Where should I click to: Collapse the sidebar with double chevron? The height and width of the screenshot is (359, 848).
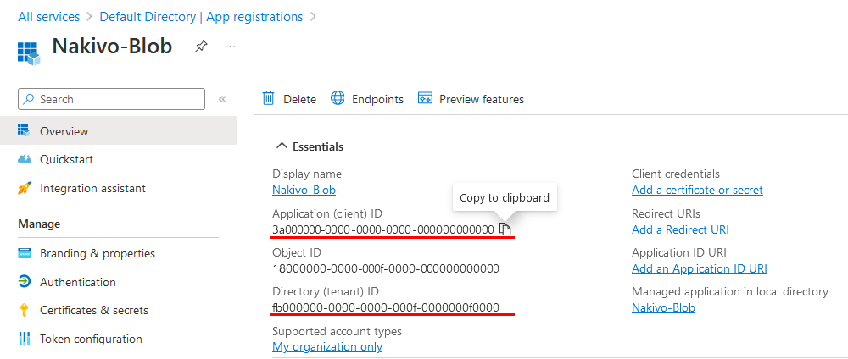pyautogui.click(x=222, y=99)
